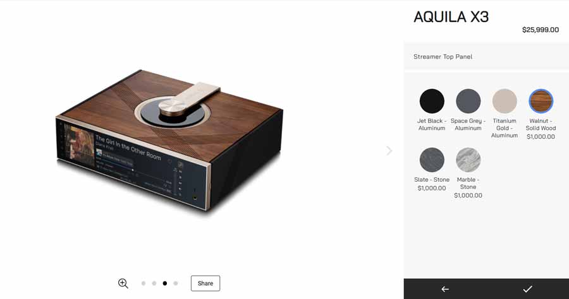Select the second image pagination dot
This screenshot has height=299, width=569.
(x=154, y=283)
